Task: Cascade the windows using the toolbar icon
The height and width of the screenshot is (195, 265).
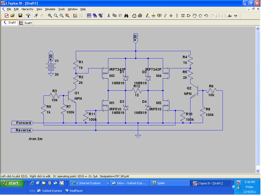Action: coord(95,16)
